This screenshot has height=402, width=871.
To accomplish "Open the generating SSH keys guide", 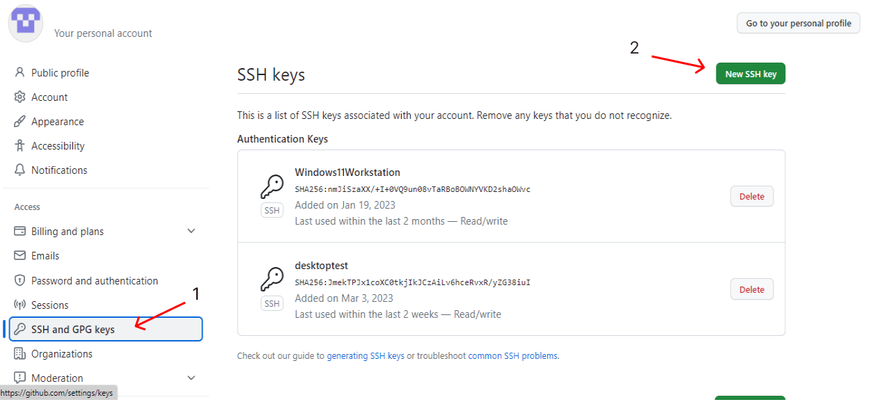I will [366, 355].
